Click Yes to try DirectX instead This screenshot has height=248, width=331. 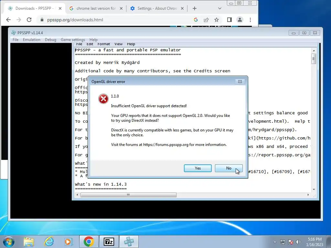198,168
